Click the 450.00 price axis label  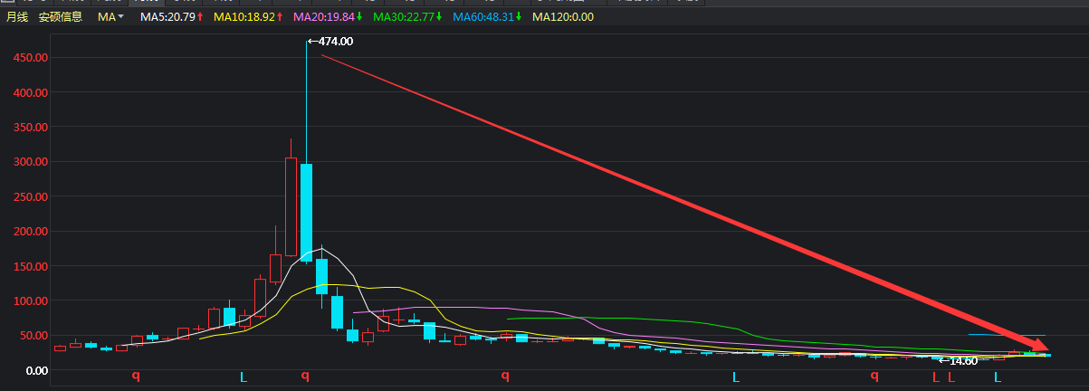point(31,58)
